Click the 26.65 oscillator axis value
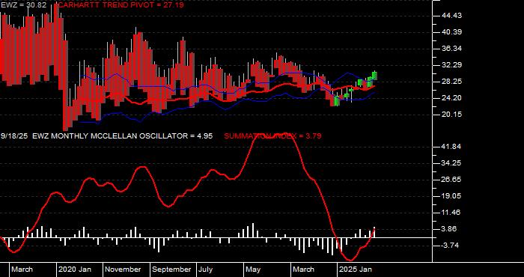 [x=451, y=180]
